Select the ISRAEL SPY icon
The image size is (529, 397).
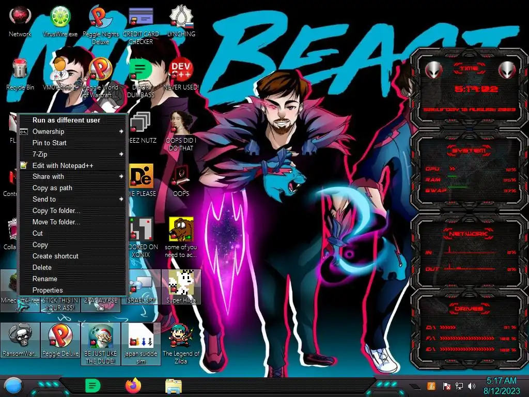pyautogui.click(x=141, y=287)
